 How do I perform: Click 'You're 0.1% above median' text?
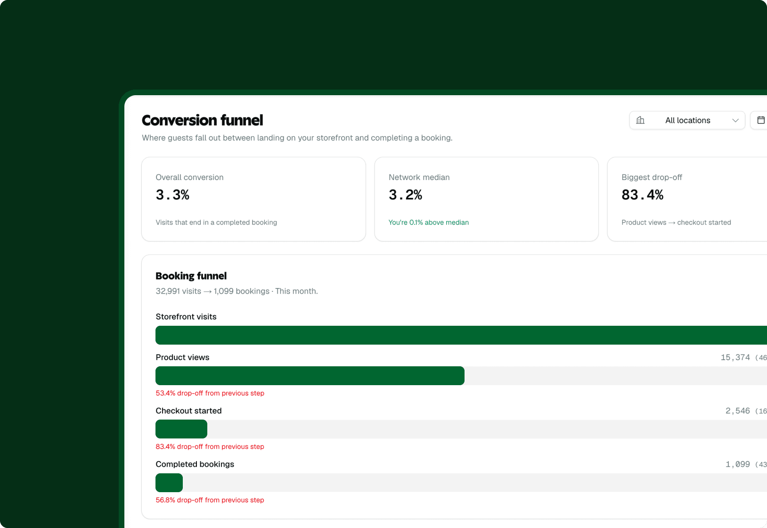429,223
